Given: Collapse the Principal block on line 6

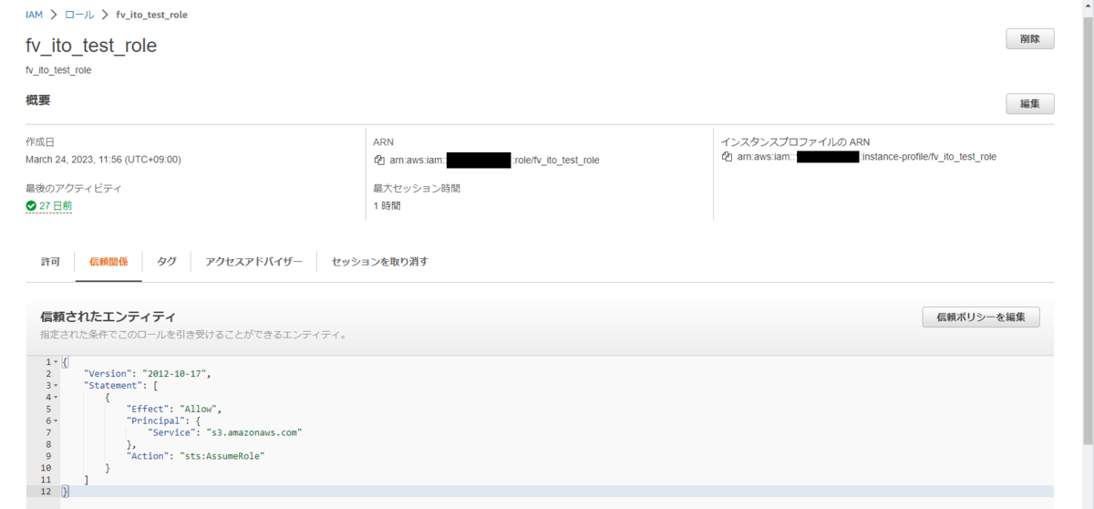Looking at the screenshot, I should click(56, 421).
